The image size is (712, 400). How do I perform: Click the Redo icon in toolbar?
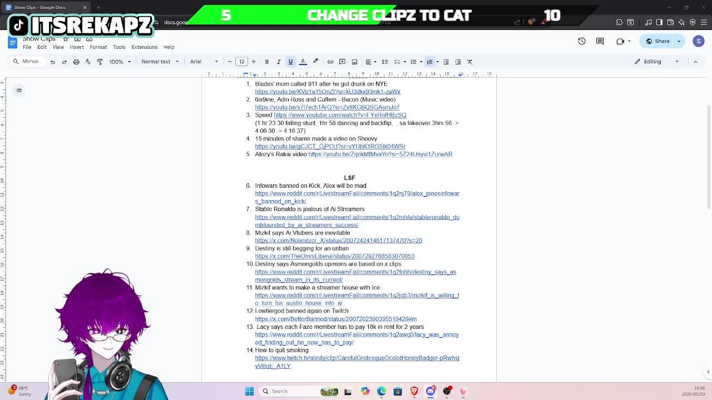click(65, 62)
